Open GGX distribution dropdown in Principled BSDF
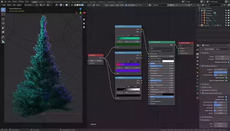230x131 pixels. [162, 48]
